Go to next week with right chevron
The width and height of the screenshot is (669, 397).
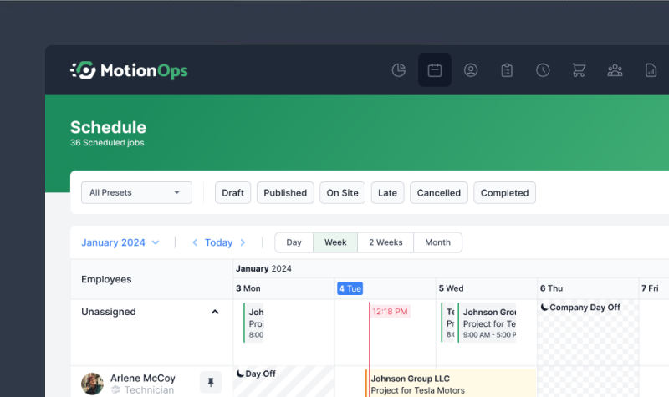pyautogui.click(x=243, y=242)
